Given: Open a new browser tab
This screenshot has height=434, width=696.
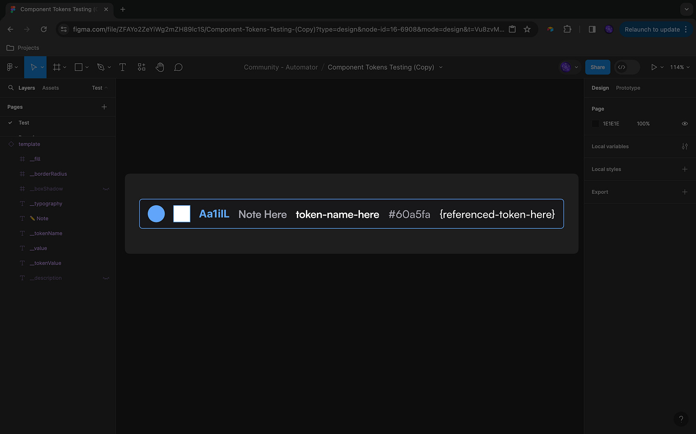Looking at the screenshot, I should click(x=123, y=9).
